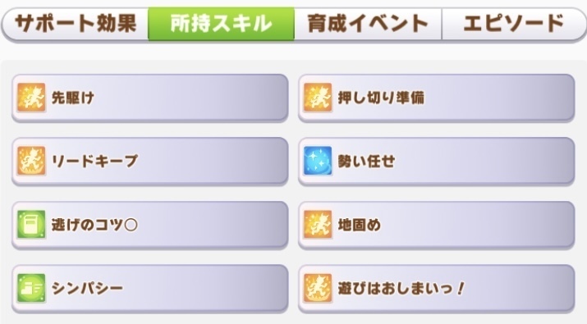Click the orange icon beside 地固め
The image size is (587, 324).
(318, 225)
